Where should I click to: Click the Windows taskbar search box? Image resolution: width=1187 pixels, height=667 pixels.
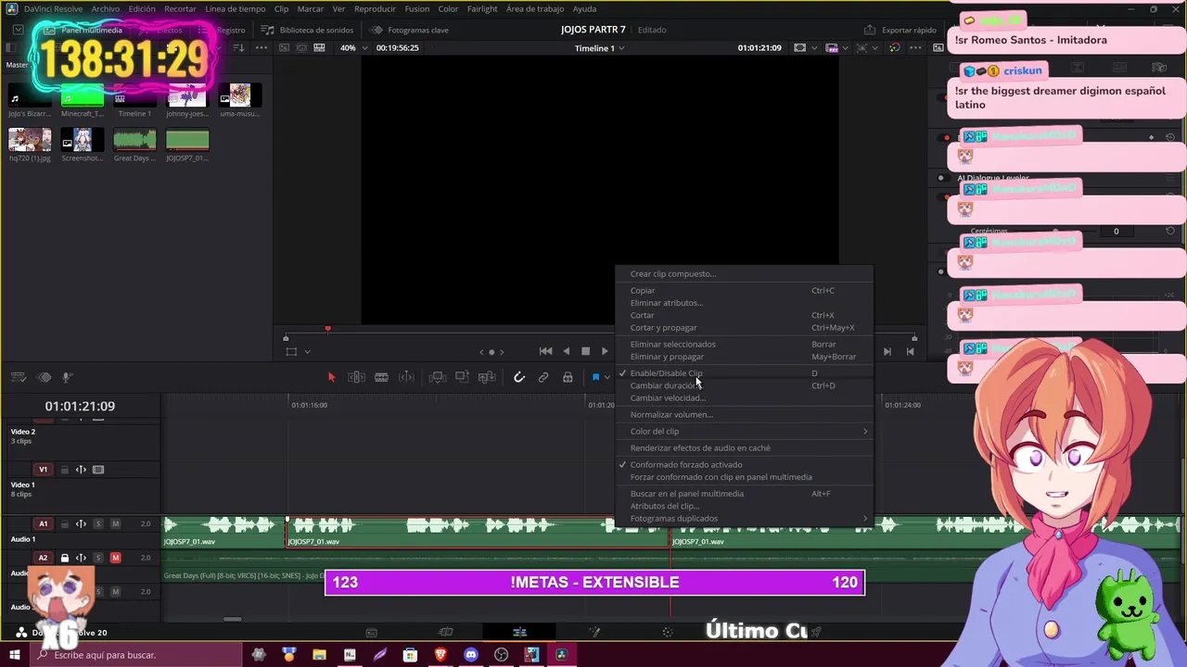135,655
